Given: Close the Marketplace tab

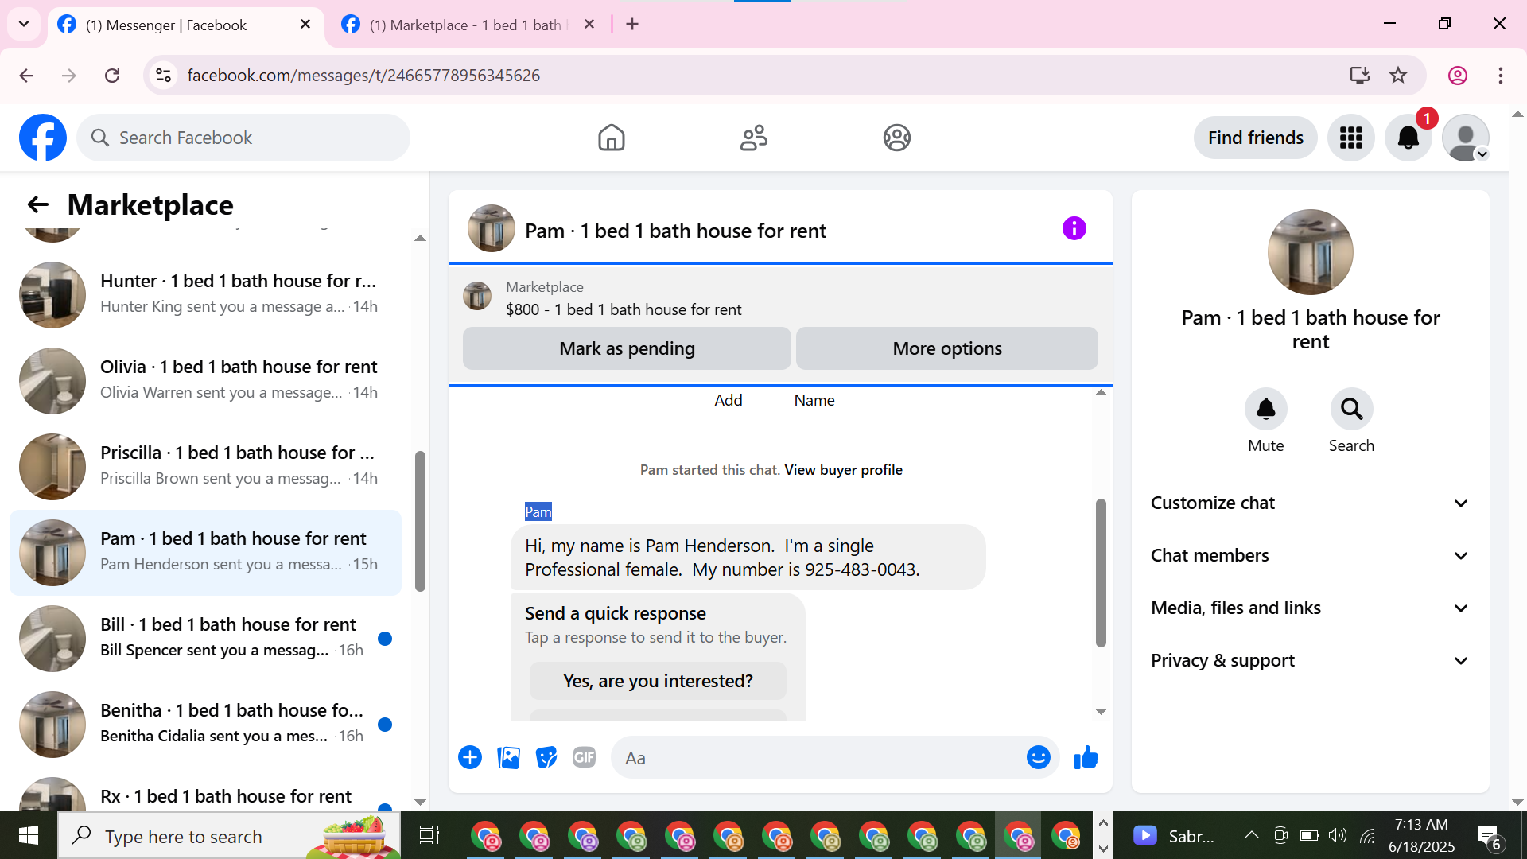Looking at the screenshot, I should pyautogui.click(x=589, y=25).
